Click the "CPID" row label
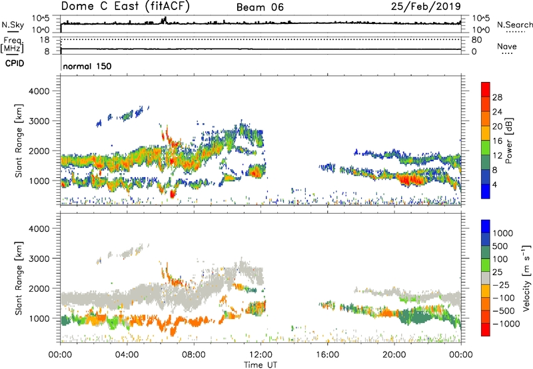The width and height of the screenshot is (533, 369). coord(15,63)
